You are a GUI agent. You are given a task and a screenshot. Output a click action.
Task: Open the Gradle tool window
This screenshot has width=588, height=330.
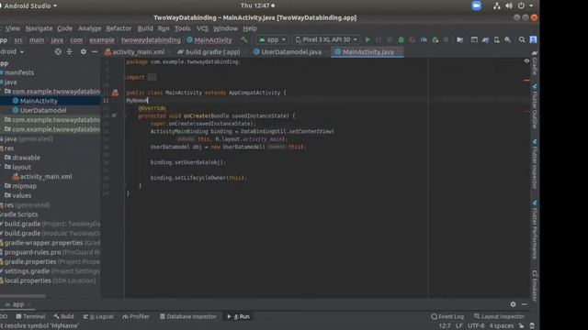click(535, 63)
